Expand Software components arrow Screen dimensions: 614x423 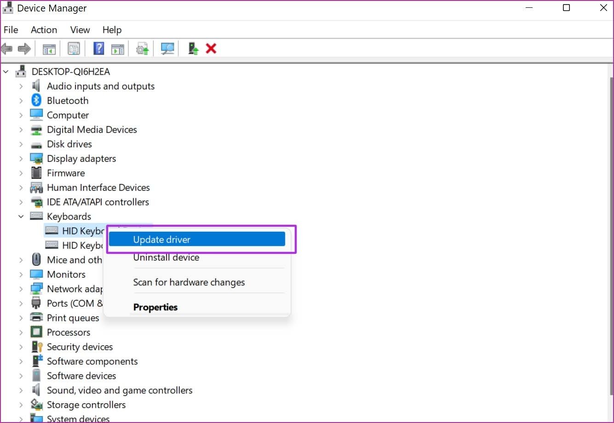pyautogui.click(x=21, y=361)
